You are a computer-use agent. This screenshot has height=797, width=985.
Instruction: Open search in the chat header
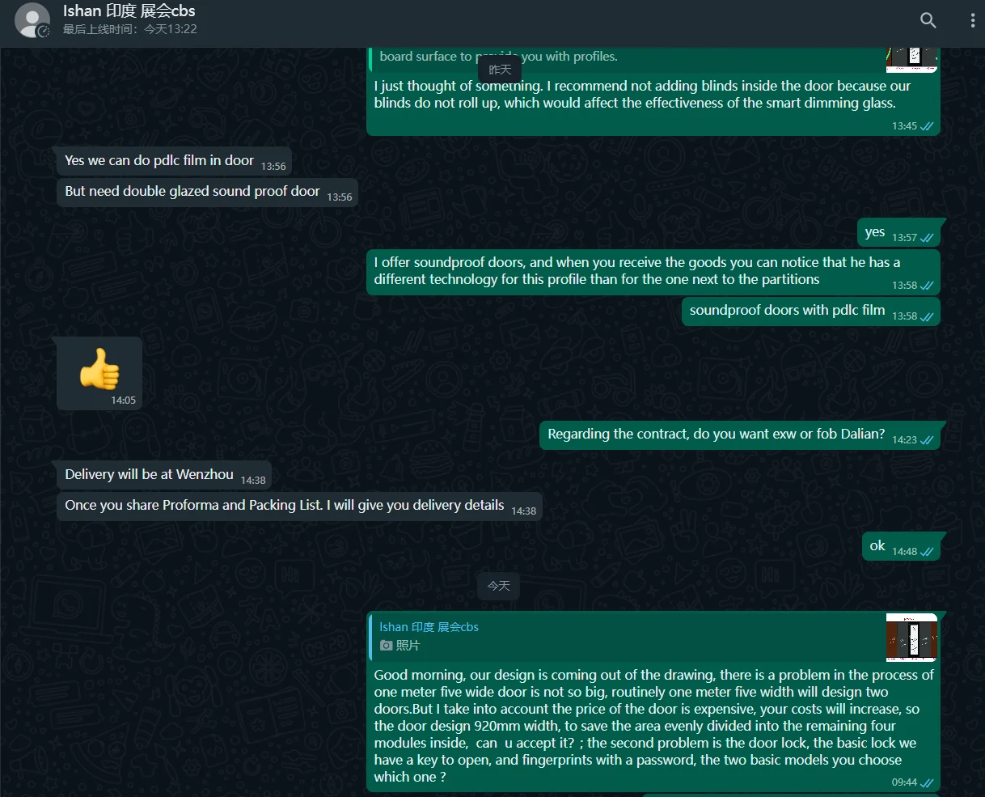[928, 20]
